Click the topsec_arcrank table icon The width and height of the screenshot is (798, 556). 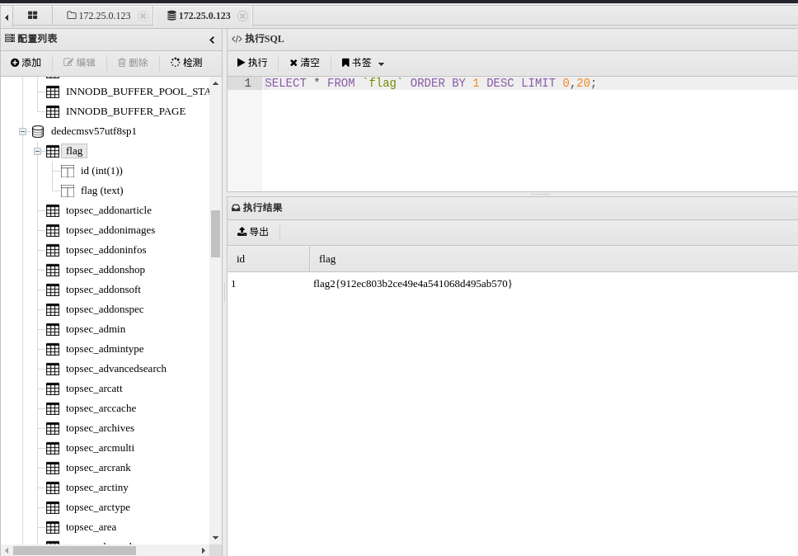point(53,468)
